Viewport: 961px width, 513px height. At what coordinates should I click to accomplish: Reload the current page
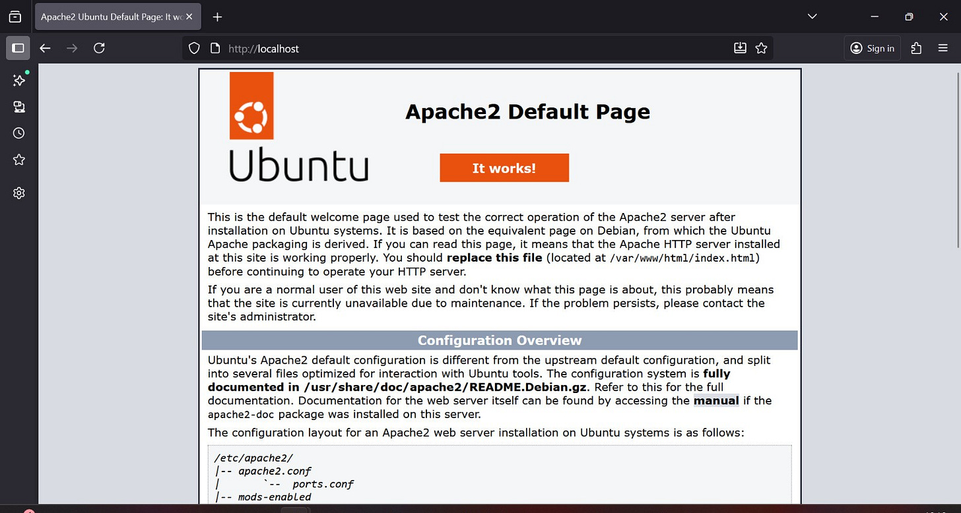(x=99, y=48)
